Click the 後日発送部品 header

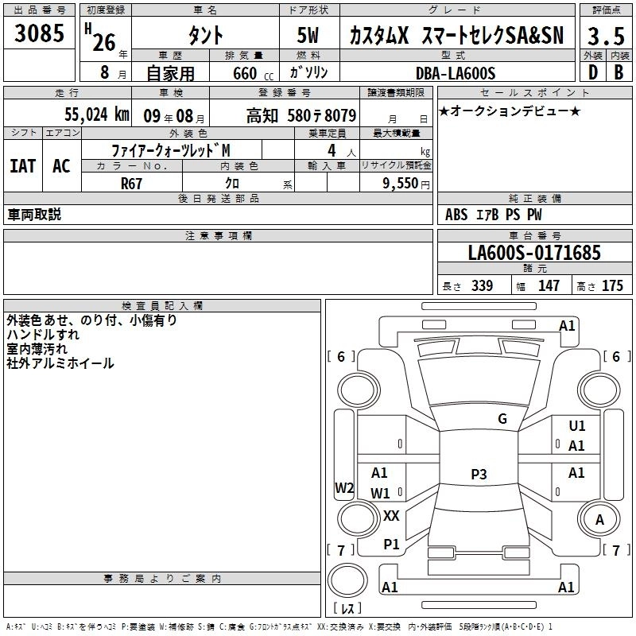218,198
